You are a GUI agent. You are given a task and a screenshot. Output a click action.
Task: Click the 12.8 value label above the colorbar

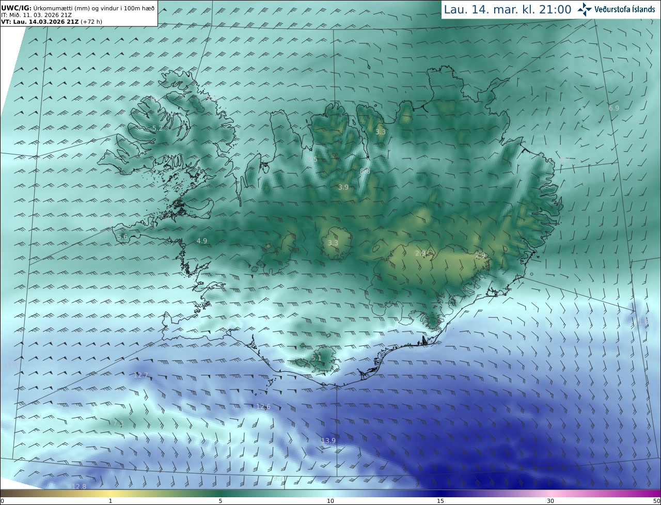[x=79, y=486]
